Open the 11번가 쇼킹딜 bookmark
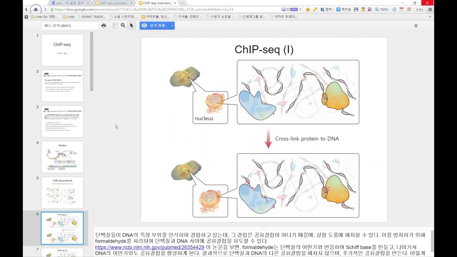 [x=220, y=17]
